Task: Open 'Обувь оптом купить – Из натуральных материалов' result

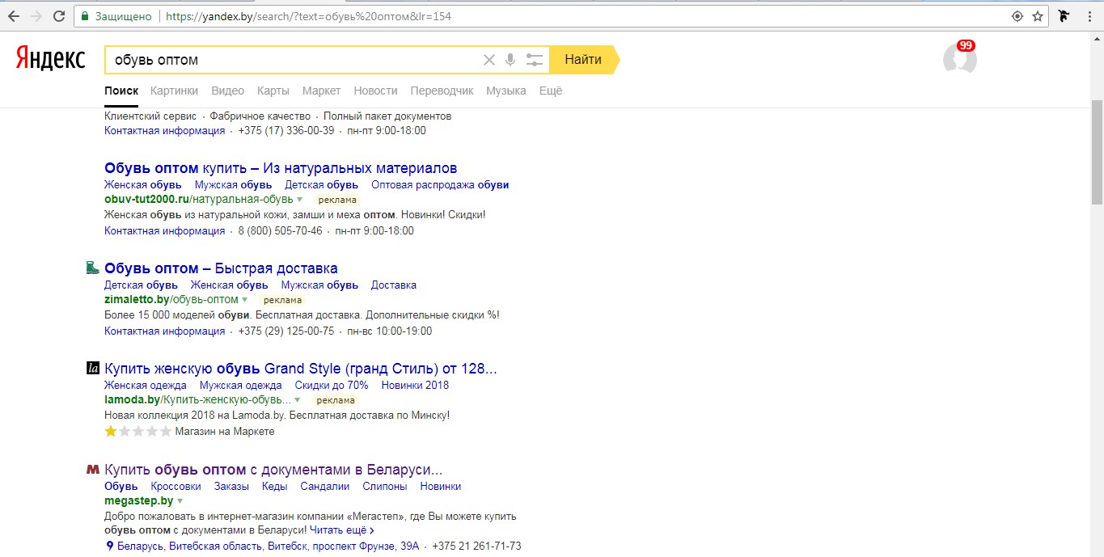Action: pos(281,168)
